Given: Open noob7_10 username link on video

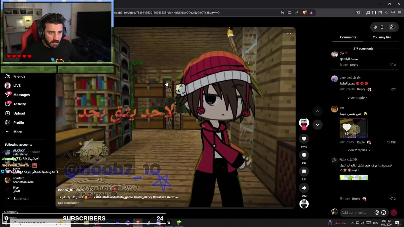Looking at the screenshot, I should pos(65,190).
